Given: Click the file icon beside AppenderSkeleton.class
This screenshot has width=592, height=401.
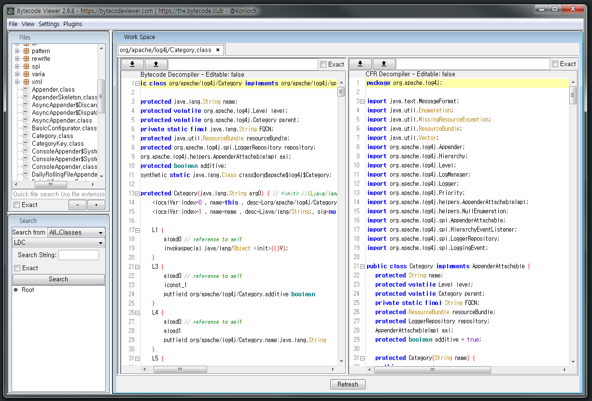Looking at the screenshot, I should 26,97.
